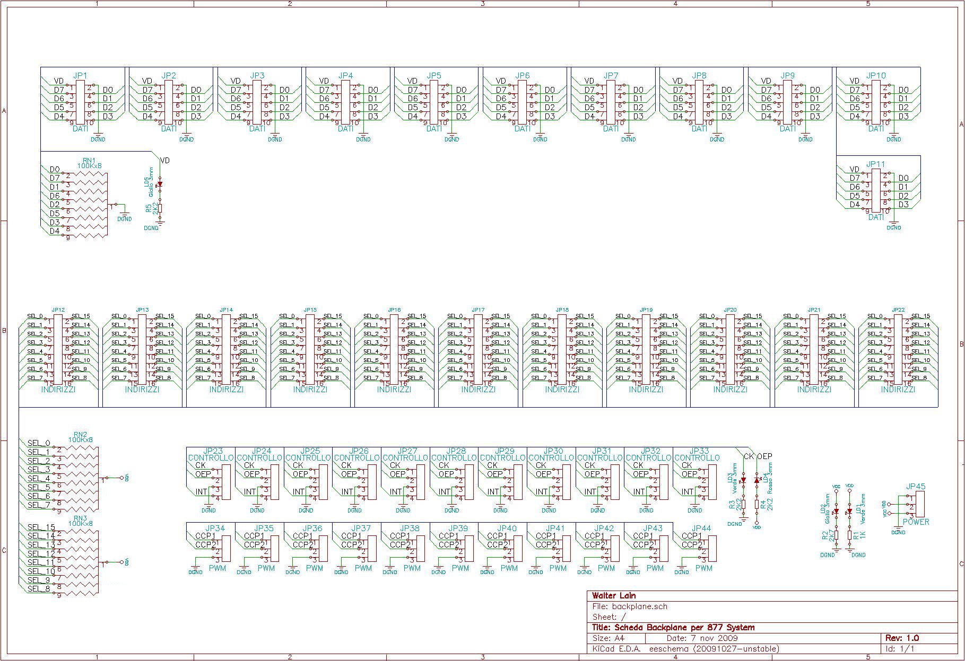Click the JP22 connector reference label

(898, 310)
